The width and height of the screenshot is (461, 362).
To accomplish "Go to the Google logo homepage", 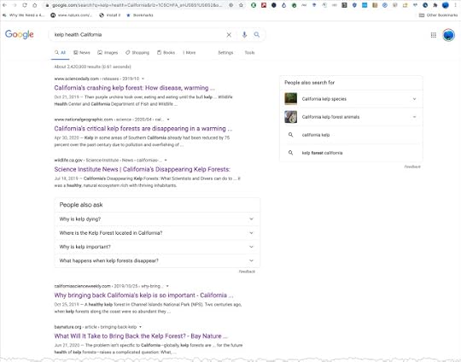I will (20, 34).
